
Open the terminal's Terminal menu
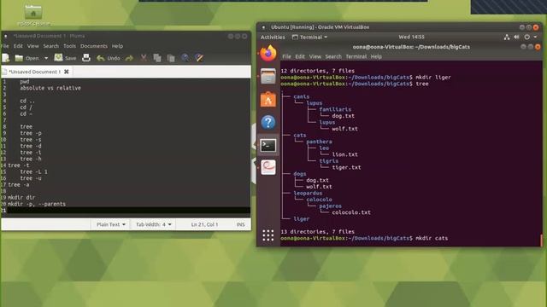(x=356, y=56)
